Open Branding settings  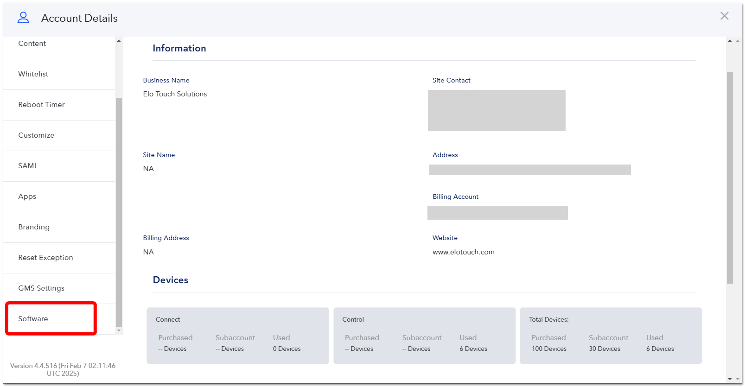(x=59, y=227)
